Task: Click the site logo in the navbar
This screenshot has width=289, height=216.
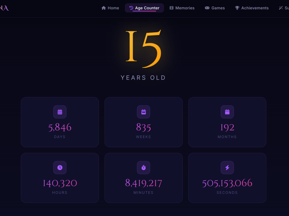Action: [x=4, y=8]
